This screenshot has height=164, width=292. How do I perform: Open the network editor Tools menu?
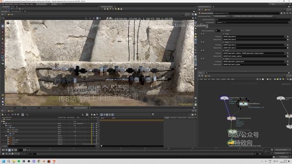point(218,79)
